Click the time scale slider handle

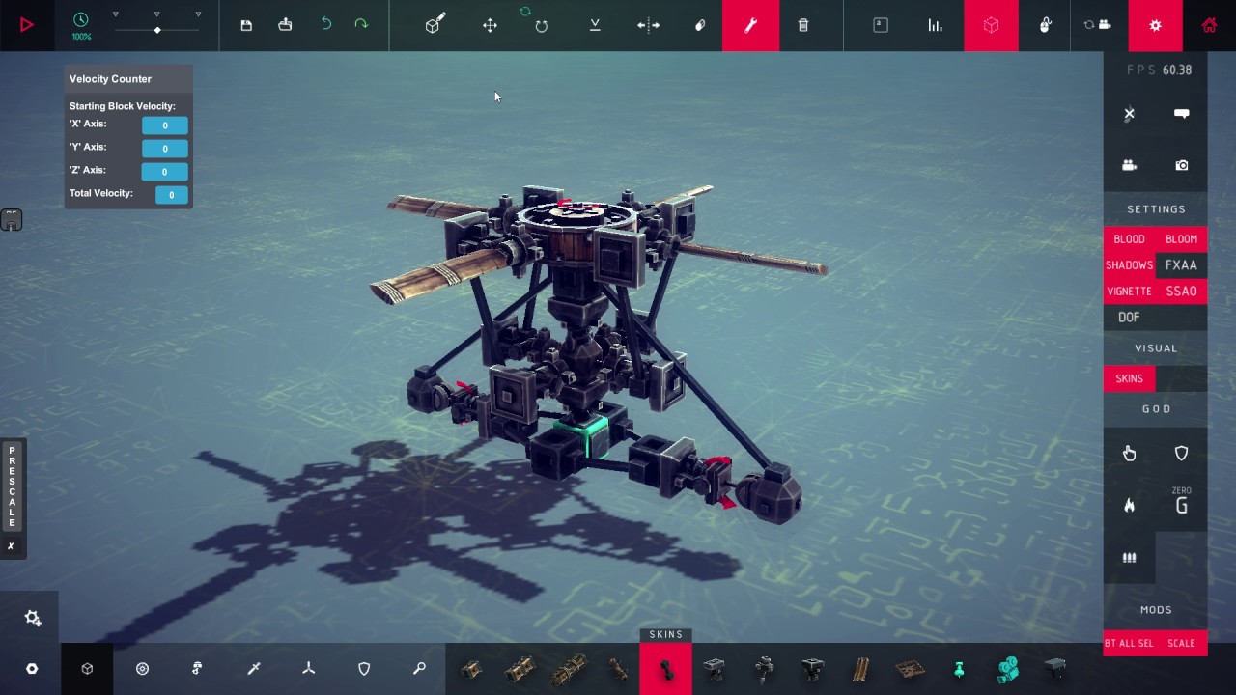[x=157, y=30]
